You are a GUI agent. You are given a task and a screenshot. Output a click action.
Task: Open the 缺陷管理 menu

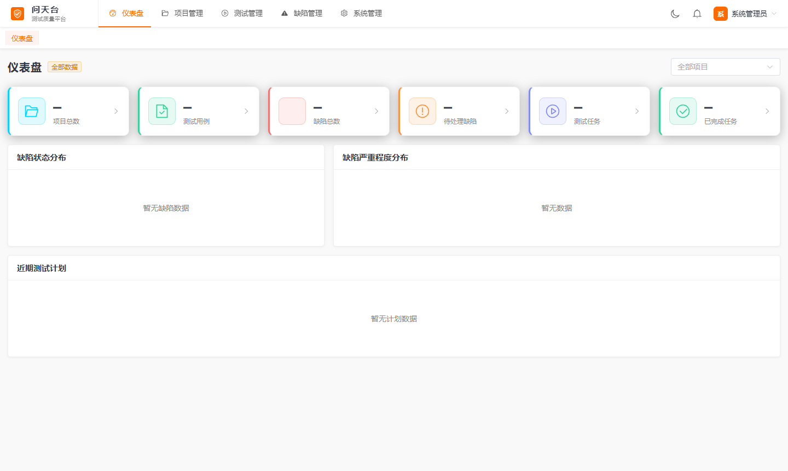302,13
